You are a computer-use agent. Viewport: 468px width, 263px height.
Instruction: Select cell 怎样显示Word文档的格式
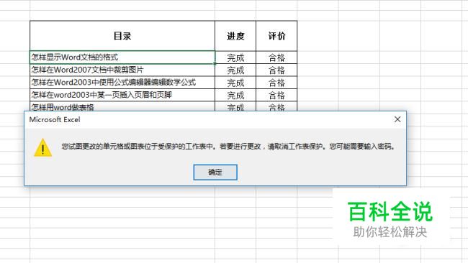[x=122, y=57]
